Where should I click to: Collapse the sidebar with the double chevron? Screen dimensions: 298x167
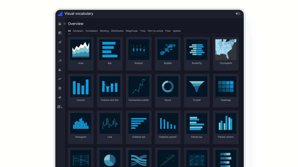(x=65, y=24)
